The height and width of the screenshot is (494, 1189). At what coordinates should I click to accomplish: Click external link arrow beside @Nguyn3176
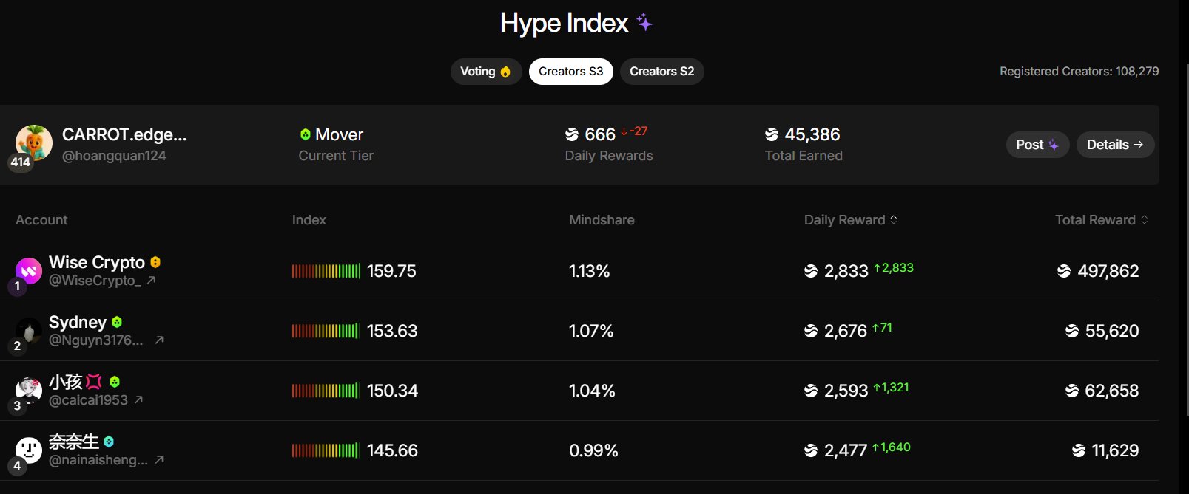pyautogui.click(x=159, y=340)
